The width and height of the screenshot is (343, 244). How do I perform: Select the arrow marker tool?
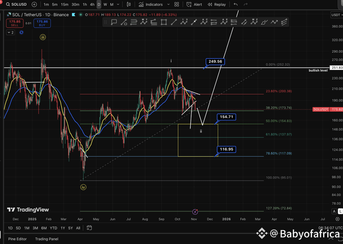pyautogui.click(x=194, y=22)
